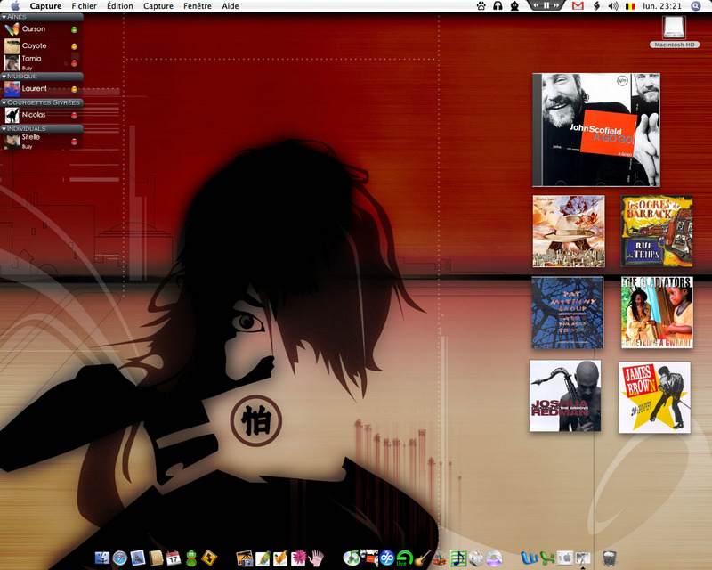Screen dimensions: 712x570
Task: Open Ableton Live green icon
Action: click(404, 558)
